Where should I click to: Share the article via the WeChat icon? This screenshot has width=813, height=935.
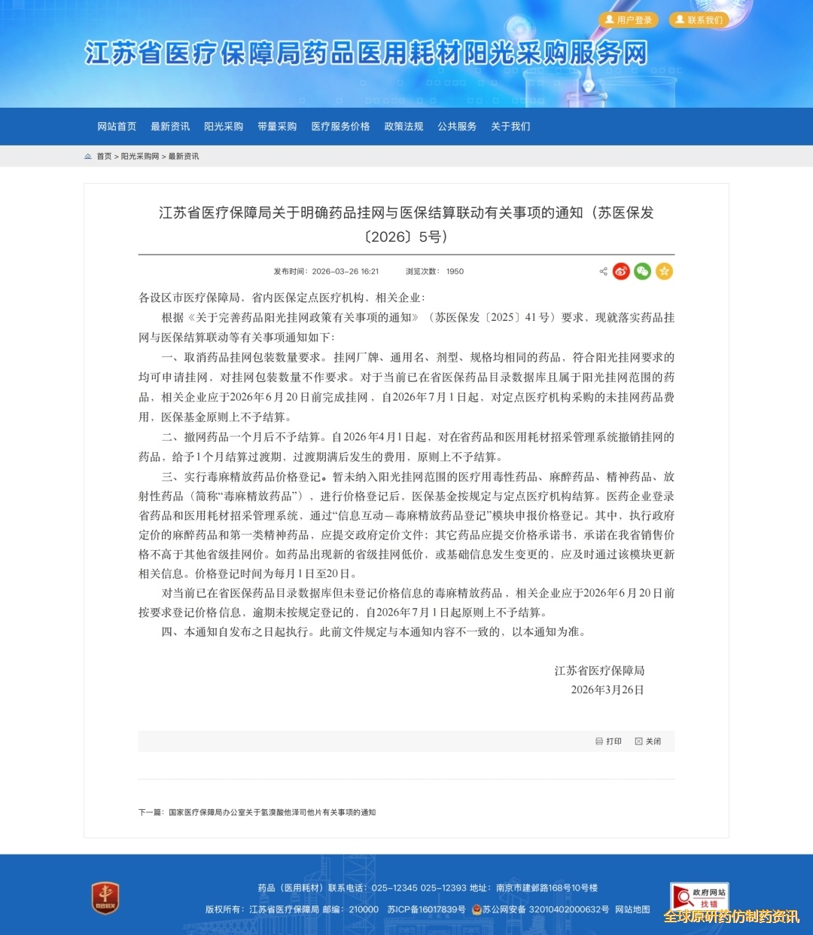click(642, 271)
